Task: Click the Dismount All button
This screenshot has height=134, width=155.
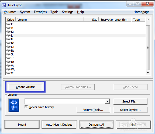Action: pyautogui.click(x=97, y=125)
